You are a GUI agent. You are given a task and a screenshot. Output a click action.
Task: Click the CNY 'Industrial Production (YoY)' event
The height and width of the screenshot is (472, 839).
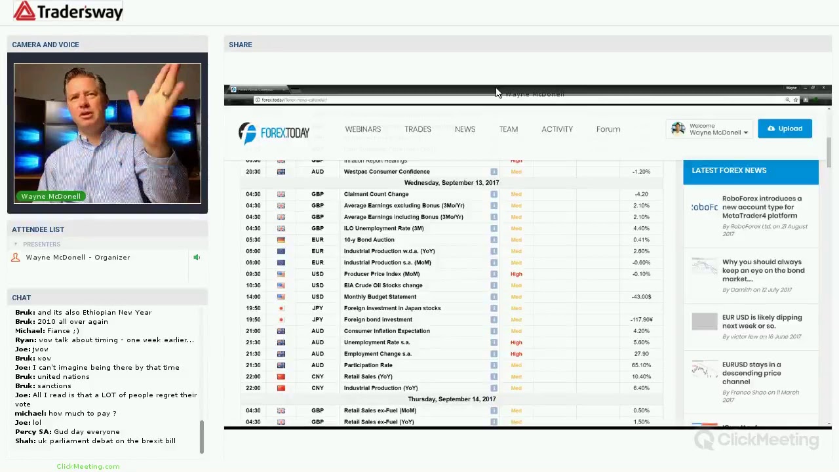tap(381, 388)
